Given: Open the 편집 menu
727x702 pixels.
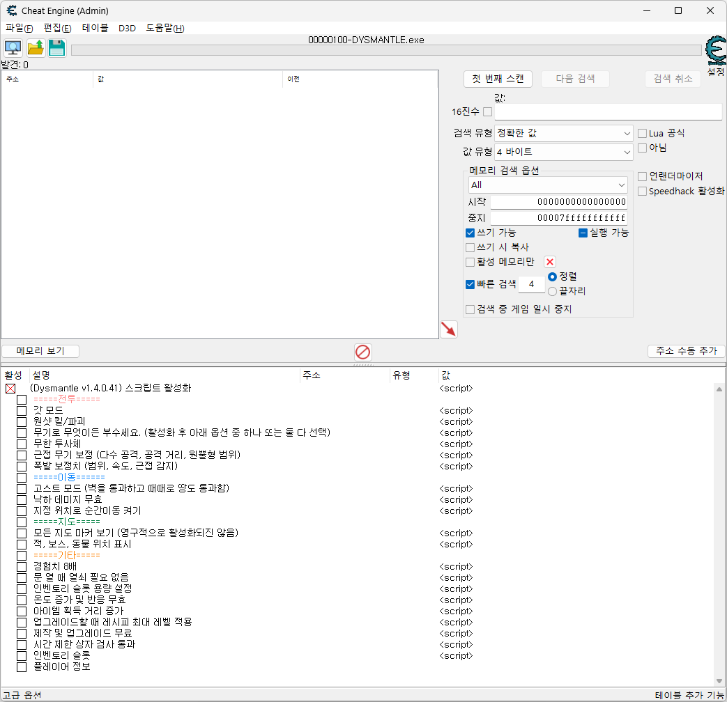Looking at the screenshot, I should click(57, 29).
